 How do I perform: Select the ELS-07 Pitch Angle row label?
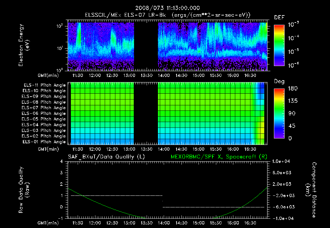click(x=44, y=108)
